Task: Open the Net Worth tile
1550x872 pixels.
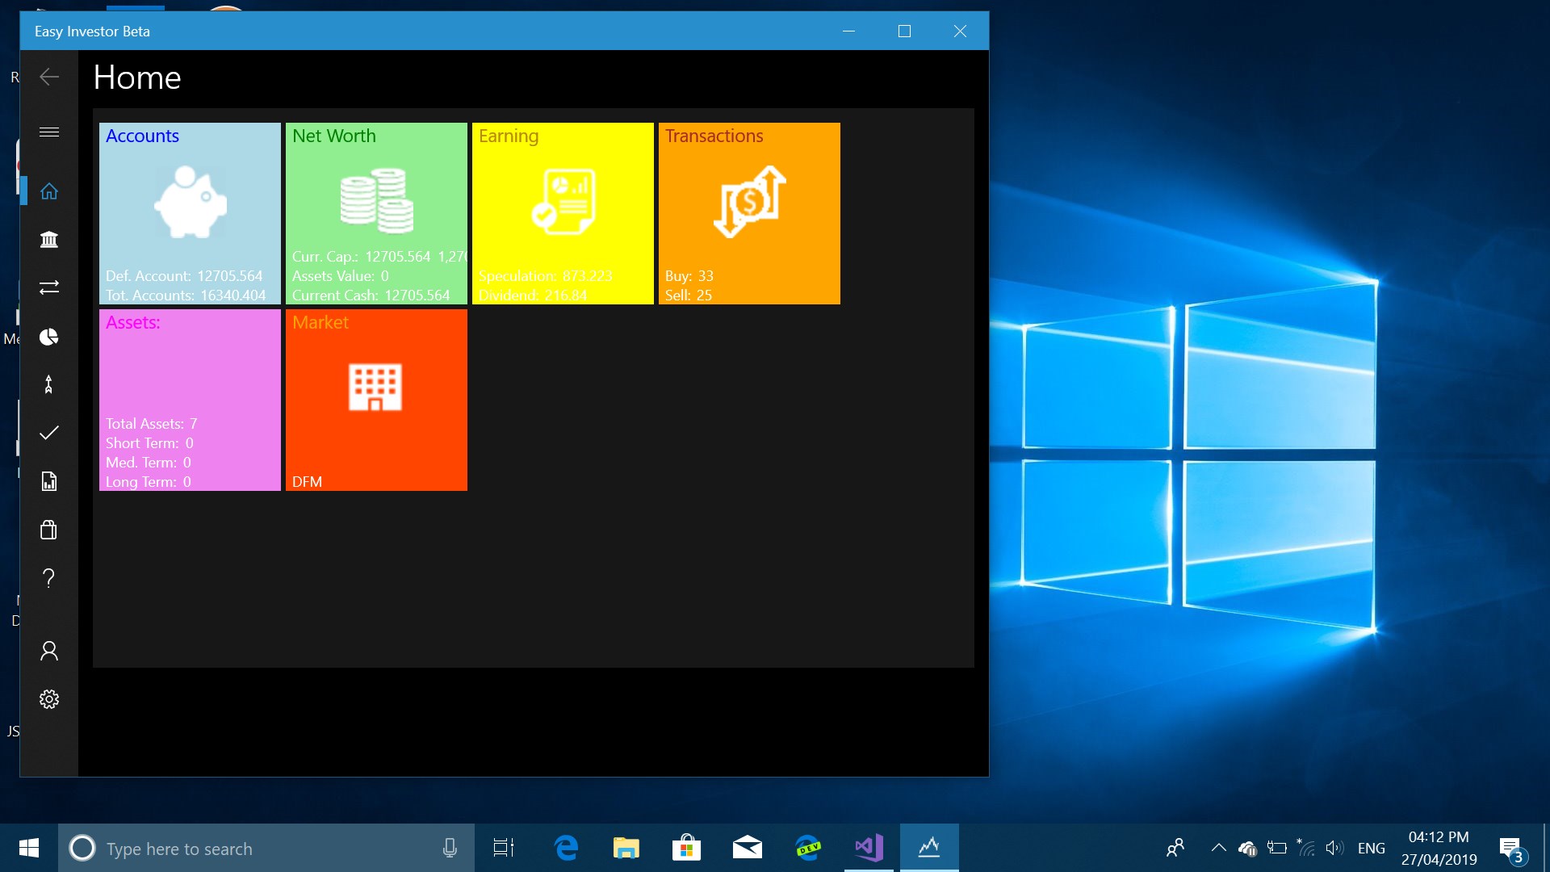Action: pos(376,213)
